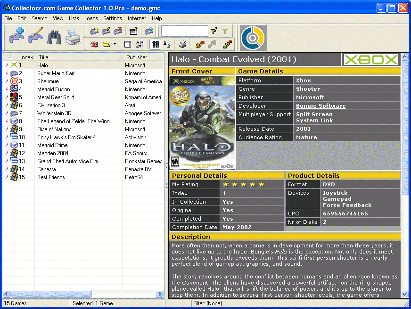Switch to images view icon
411x309 pixels.
167,44
